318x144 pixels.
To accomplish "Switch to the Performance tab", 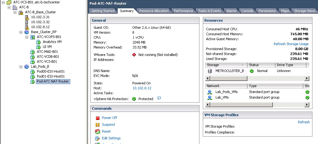I will (183, 11).
